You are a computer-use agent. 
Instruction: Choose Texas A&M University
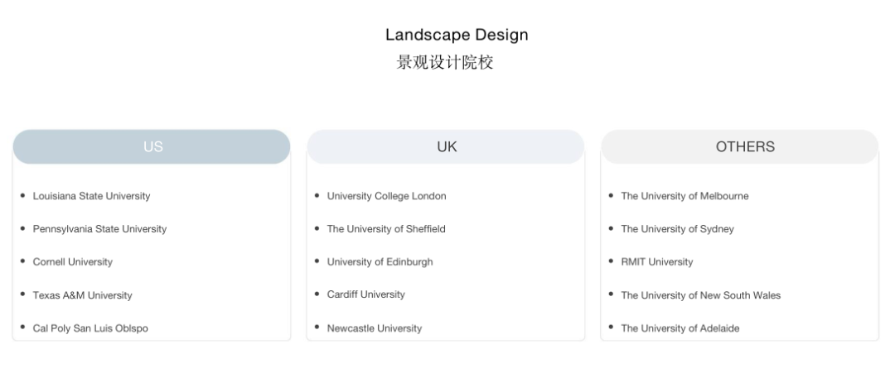[x=82, y=295]
